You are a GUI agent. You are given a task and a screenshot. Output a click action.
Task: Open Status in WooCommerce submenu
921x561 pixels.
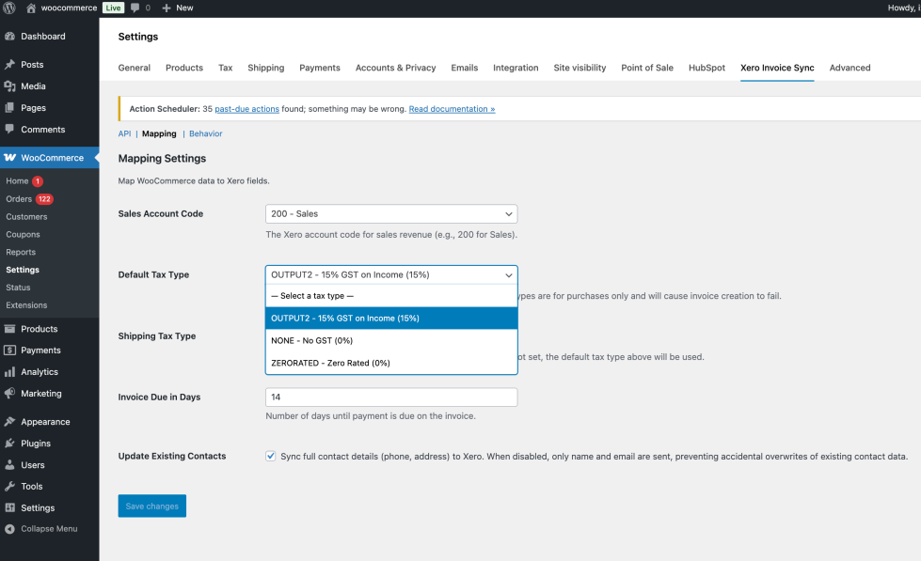tap(18, 288)
